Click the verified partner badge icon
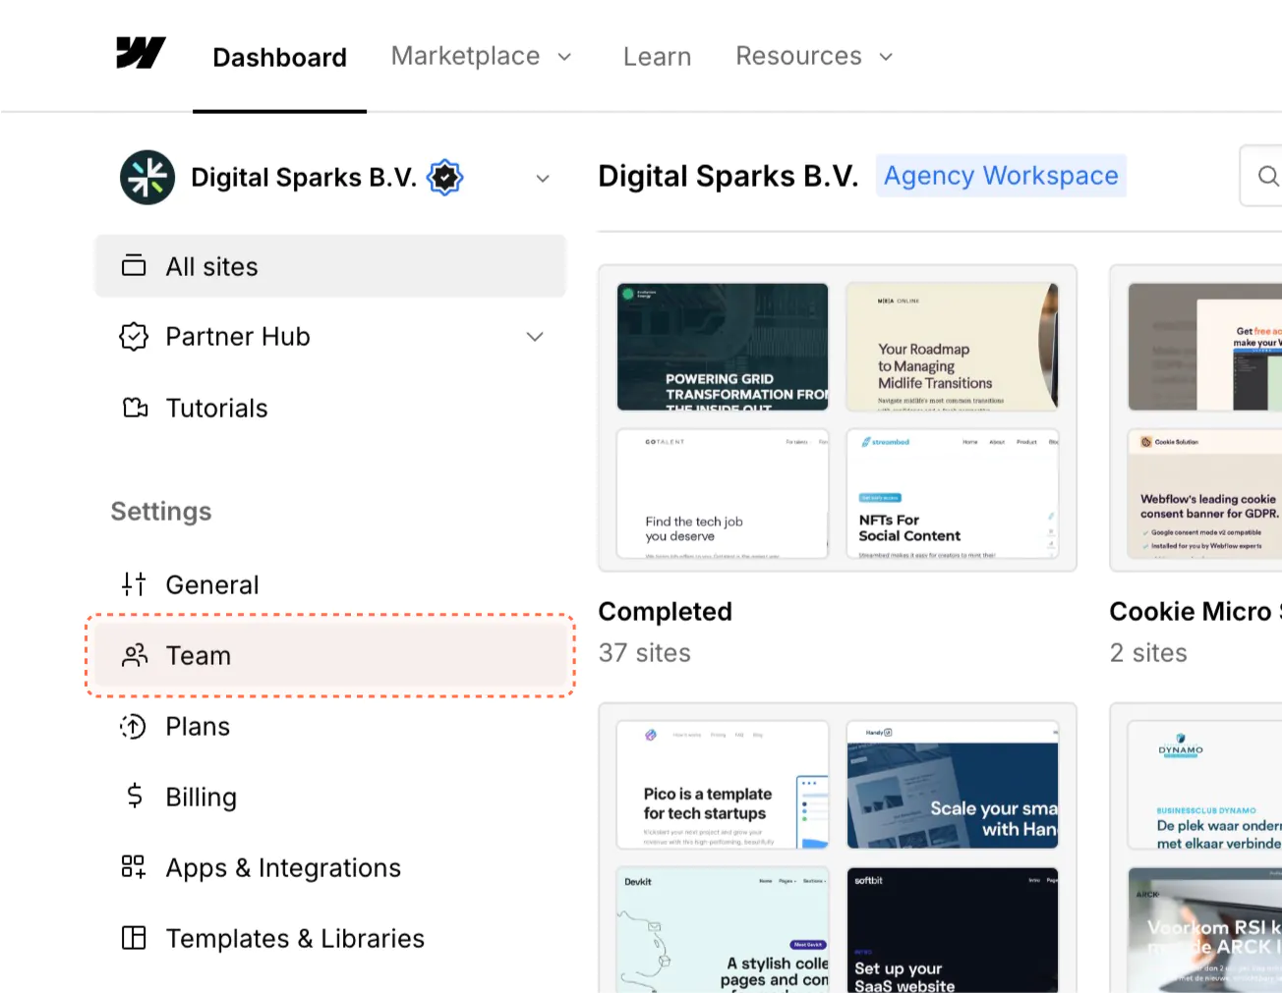The width and height of the screenshot is (1282, 993). coord(445,178)
